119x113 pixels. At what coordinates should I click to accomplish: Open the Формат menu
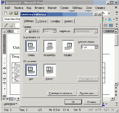(52, 8)
